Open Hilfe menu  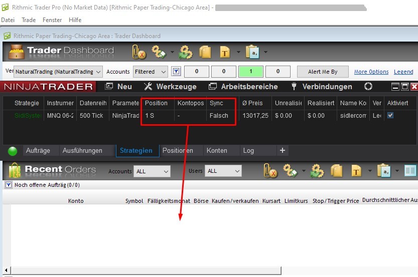[x=75, y=20]
